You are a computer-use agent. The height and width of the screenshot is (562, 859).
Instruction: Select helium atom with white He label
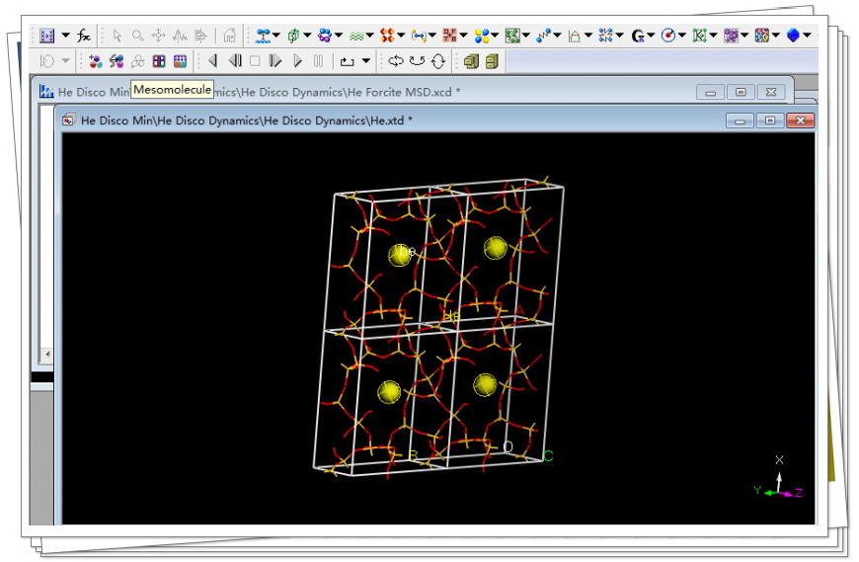[399, 255]
